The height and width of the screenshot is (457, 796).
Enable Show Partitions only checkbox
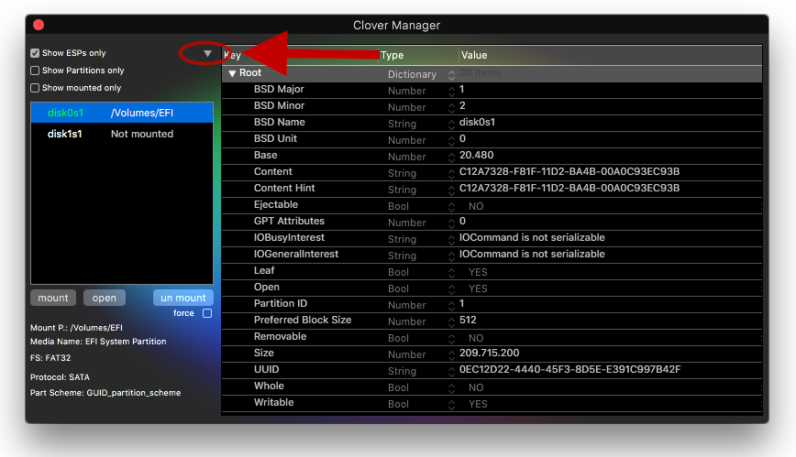35,71
